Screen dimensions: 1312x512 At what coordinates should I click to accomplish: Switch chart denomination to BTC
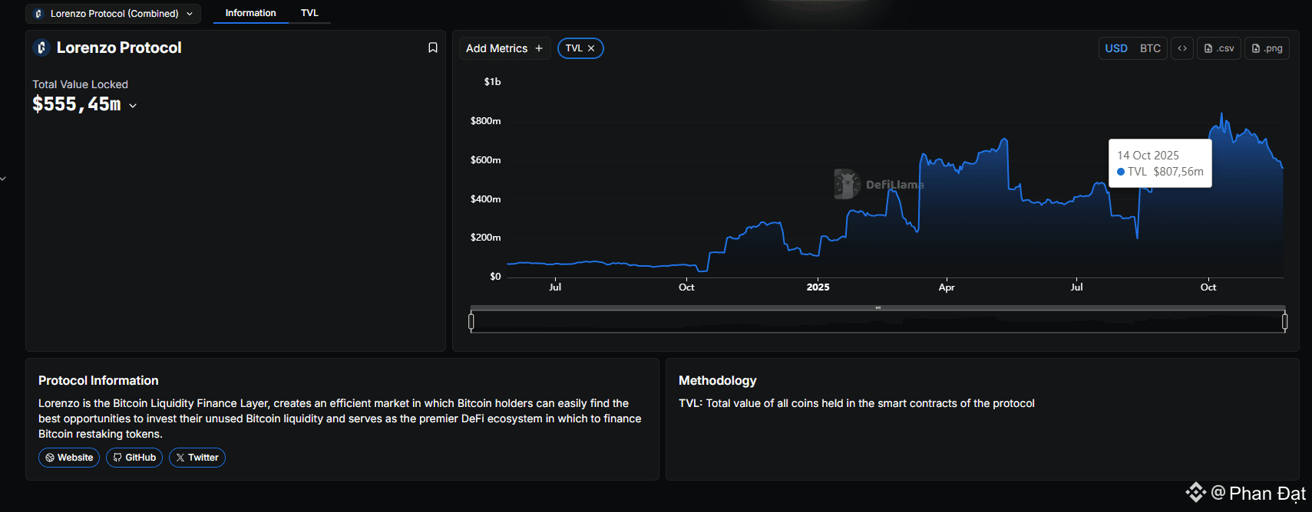tap(1150, 48)
